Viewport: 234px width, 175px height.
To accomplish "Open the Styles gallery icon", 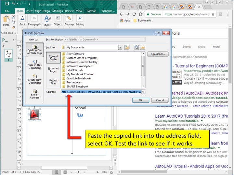I will [47, 19].
